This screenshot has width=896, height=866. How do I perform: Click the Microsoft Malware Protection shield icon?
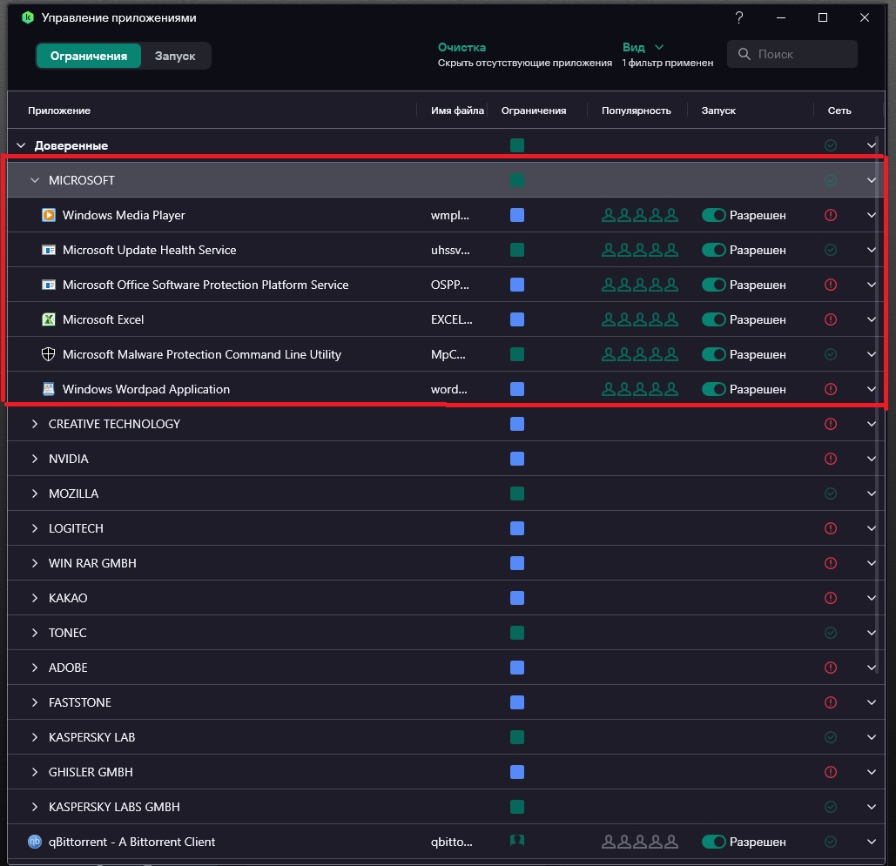coord(49,354)
